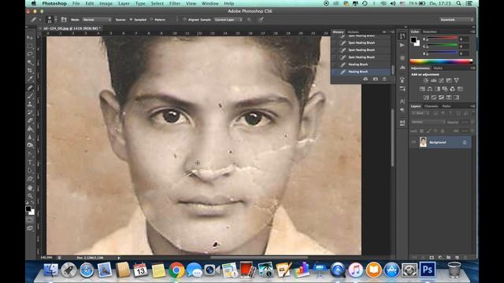Open the History panel options menu
504x283 pixels.
click(392, 32)
